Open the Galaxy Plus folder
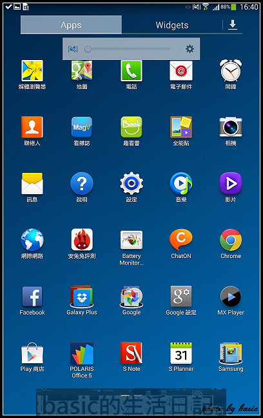263x418 pixels. [82, 297]
